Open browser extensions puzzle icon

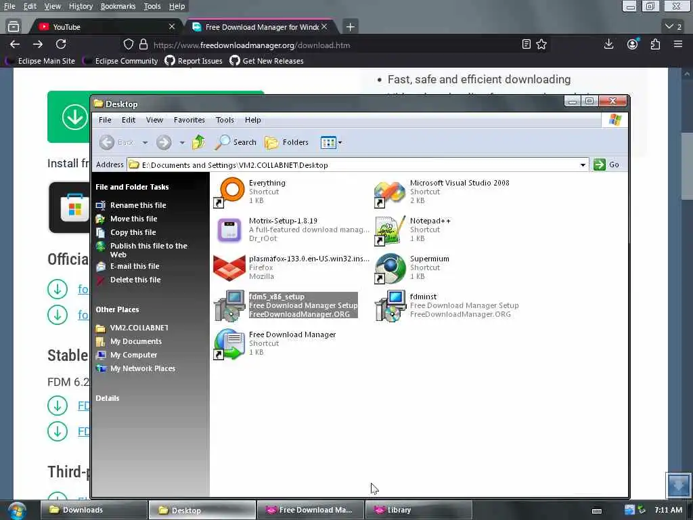[x=655, y=44]
